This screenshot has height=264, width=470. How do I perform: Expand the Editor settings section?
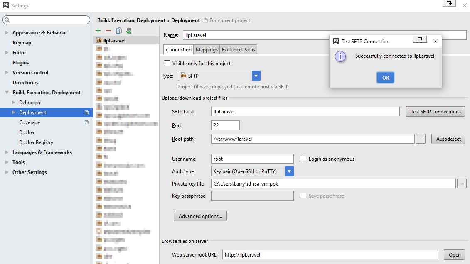[x=7, y=52]
